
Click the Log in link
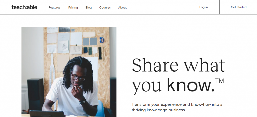203,7
